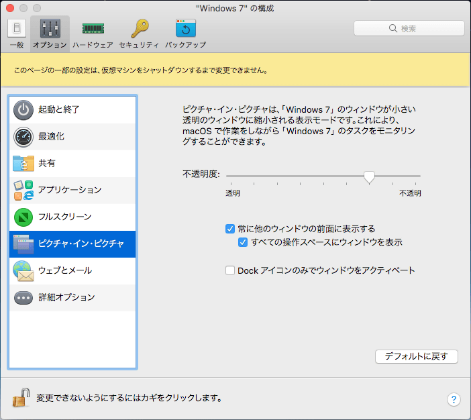Select the オプション sliders icon
The height and width of the screenshot is (420, 471).
tap(50, 28)
